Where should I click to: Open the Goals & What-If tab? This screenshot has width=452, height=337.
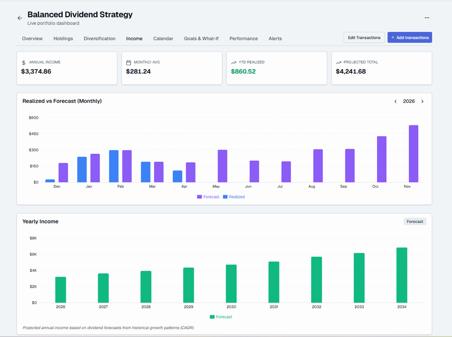(201, 38)
